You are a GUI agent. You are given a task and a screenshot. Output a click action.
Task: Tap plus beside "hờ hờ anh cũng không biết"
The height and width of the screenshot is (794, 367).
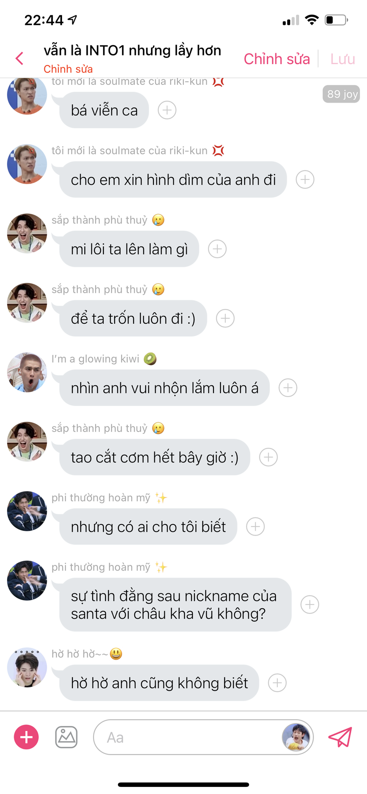(277, 683)
